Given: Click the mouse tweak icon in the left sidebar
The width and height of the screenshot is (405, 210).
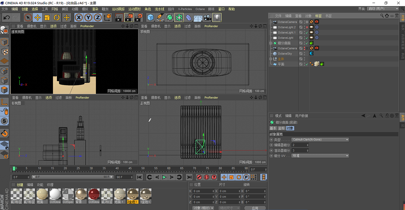Looking at the screenshot, I should [4, 111].
